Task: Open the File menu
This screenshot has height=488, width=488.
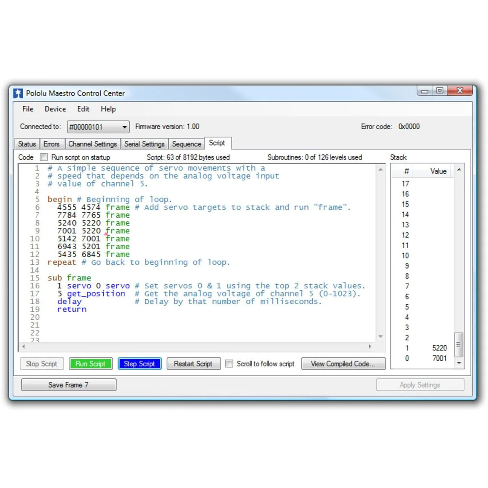Action: [x=28, y=109]
